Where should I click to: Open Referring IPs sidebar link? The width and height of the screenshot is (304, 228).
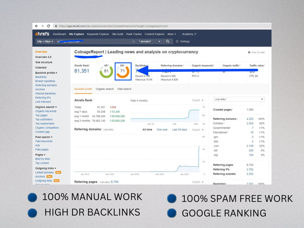point(43,98)
